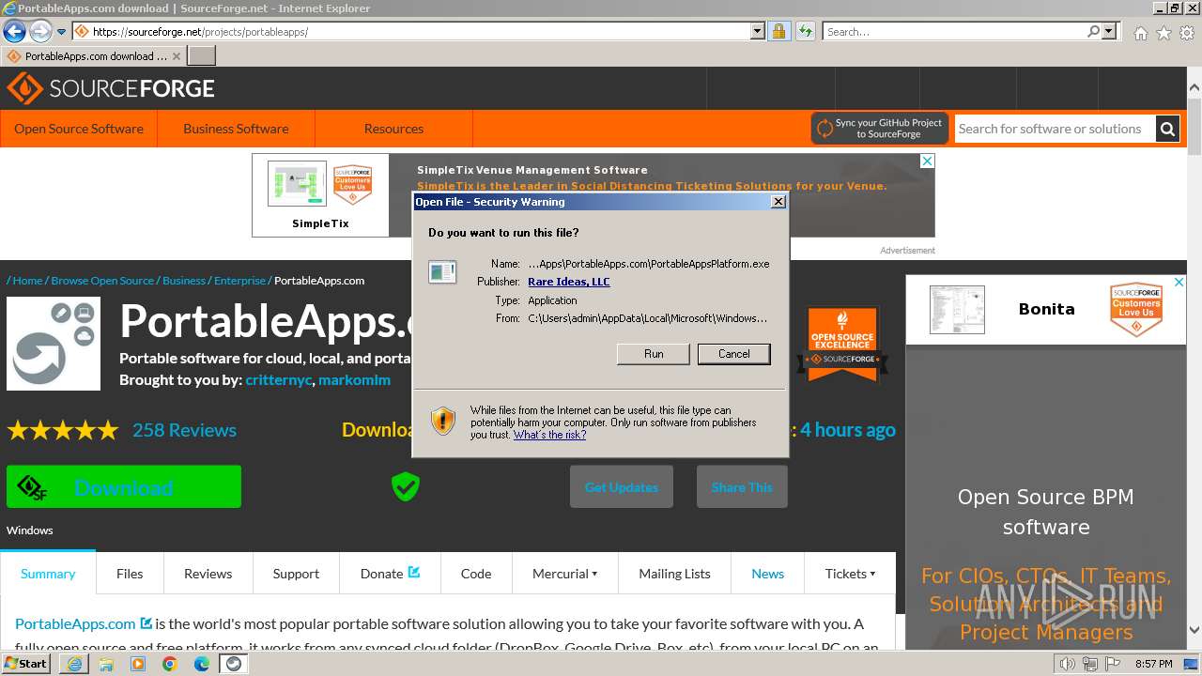Go forward using the browser forward arrow
Image resolution: width=1202 pixels, height=676 pixels.
[39, 32]
